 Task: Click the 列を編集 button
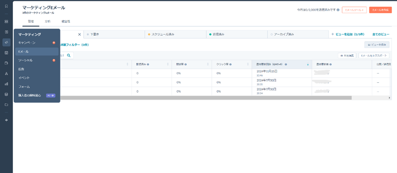347,55
